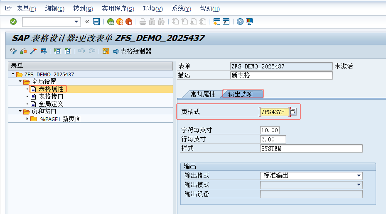Go to the next page icon

[194, 22]
